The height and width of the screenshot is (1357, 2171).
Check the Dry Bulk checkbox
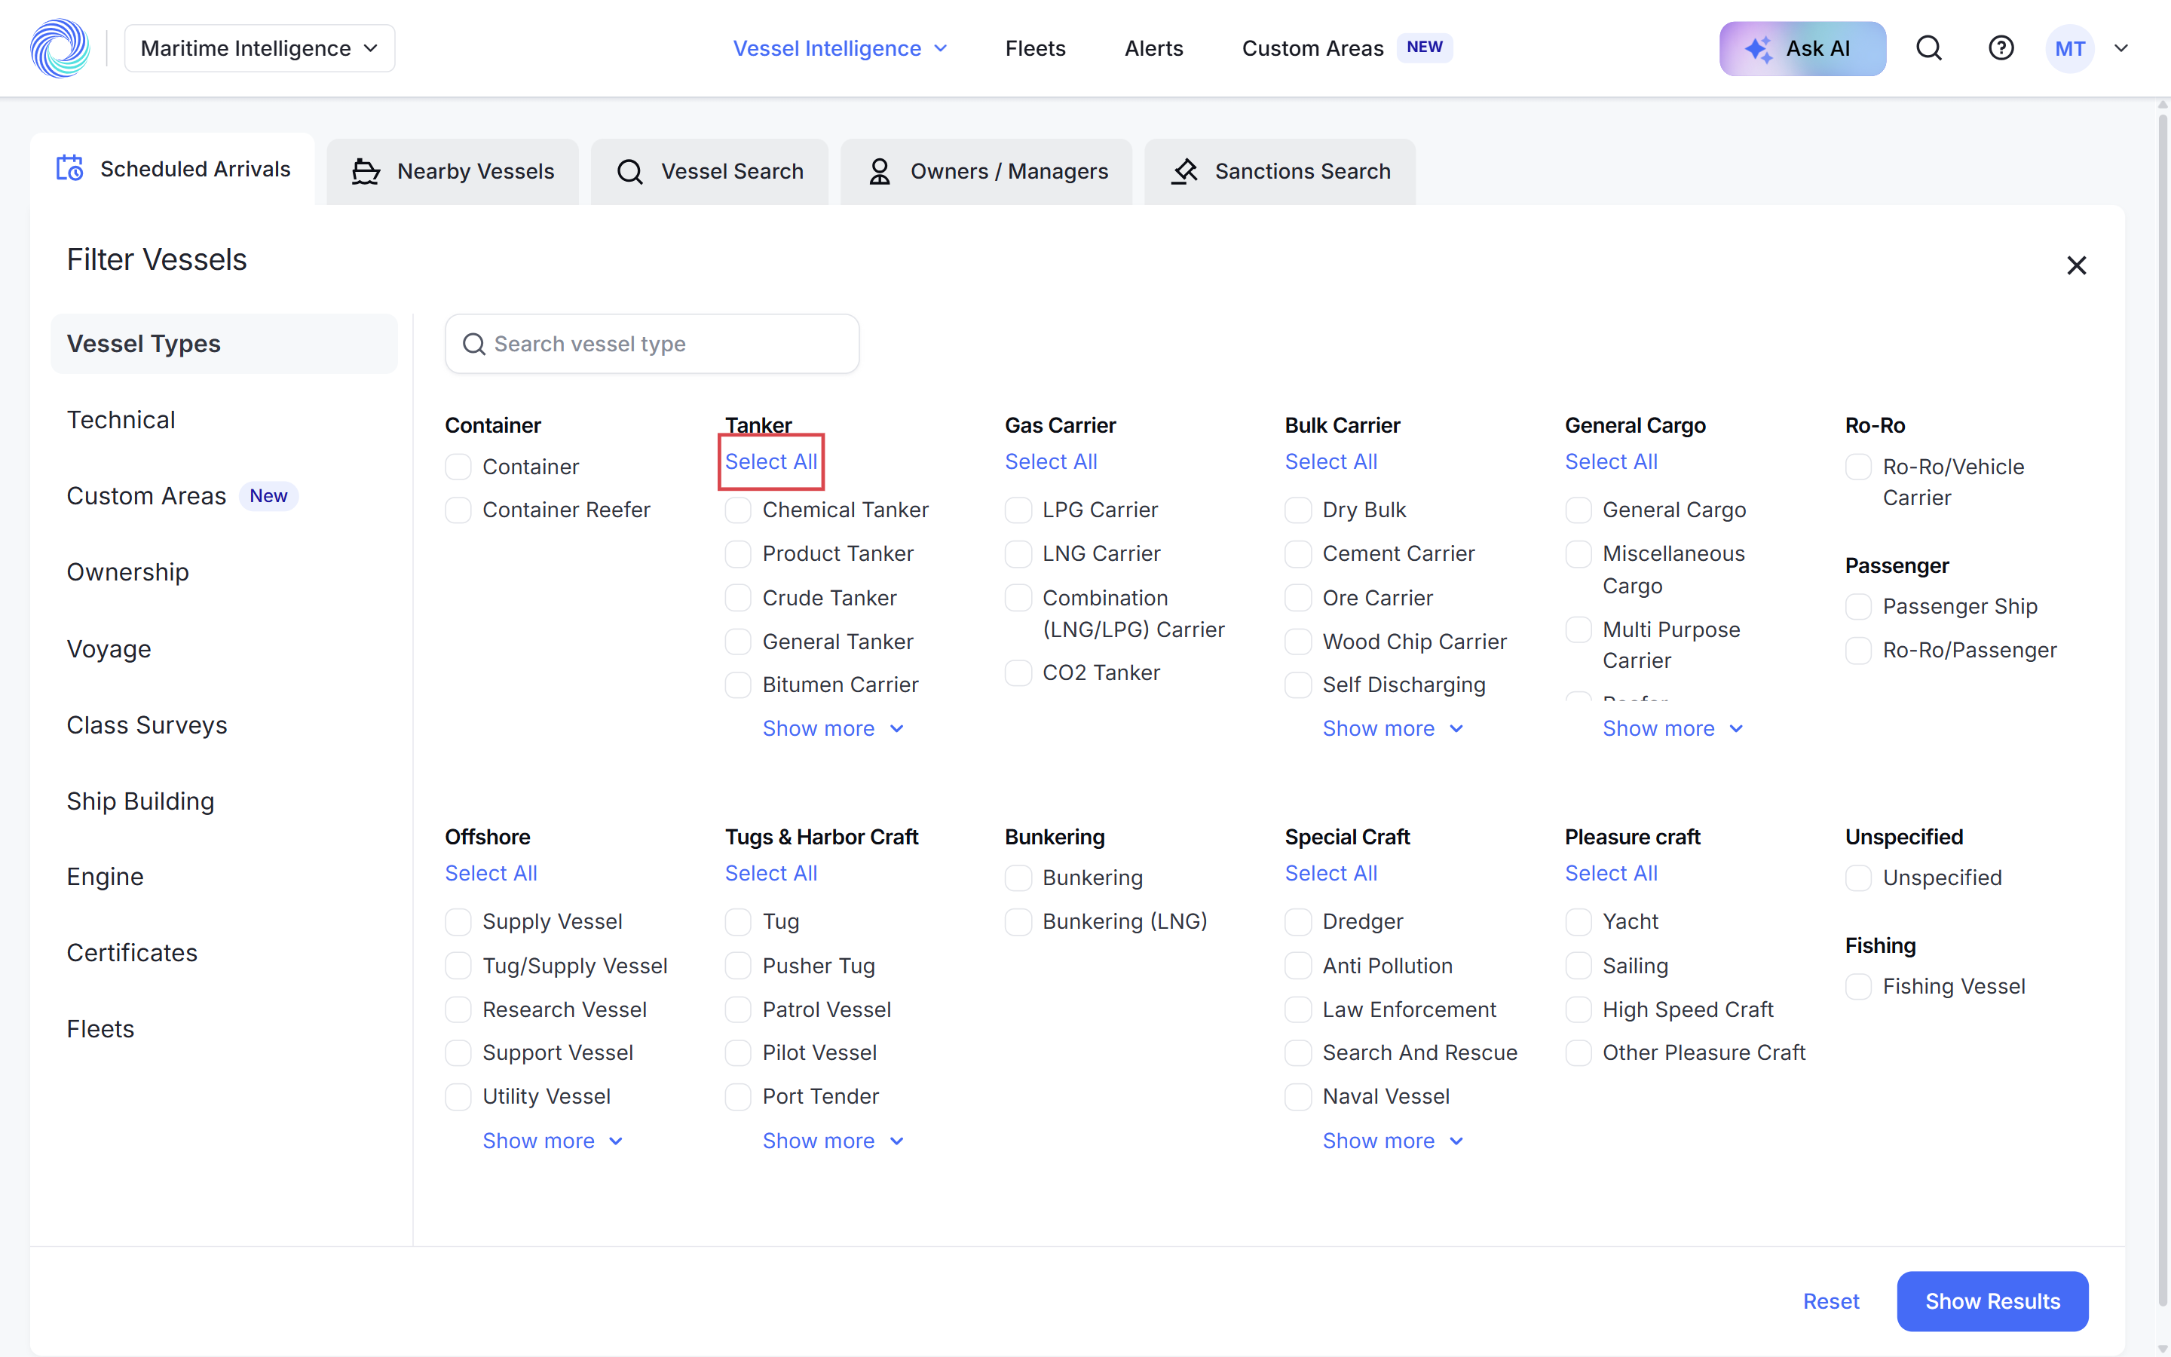pyautogui.click(x=1298, y=510)
